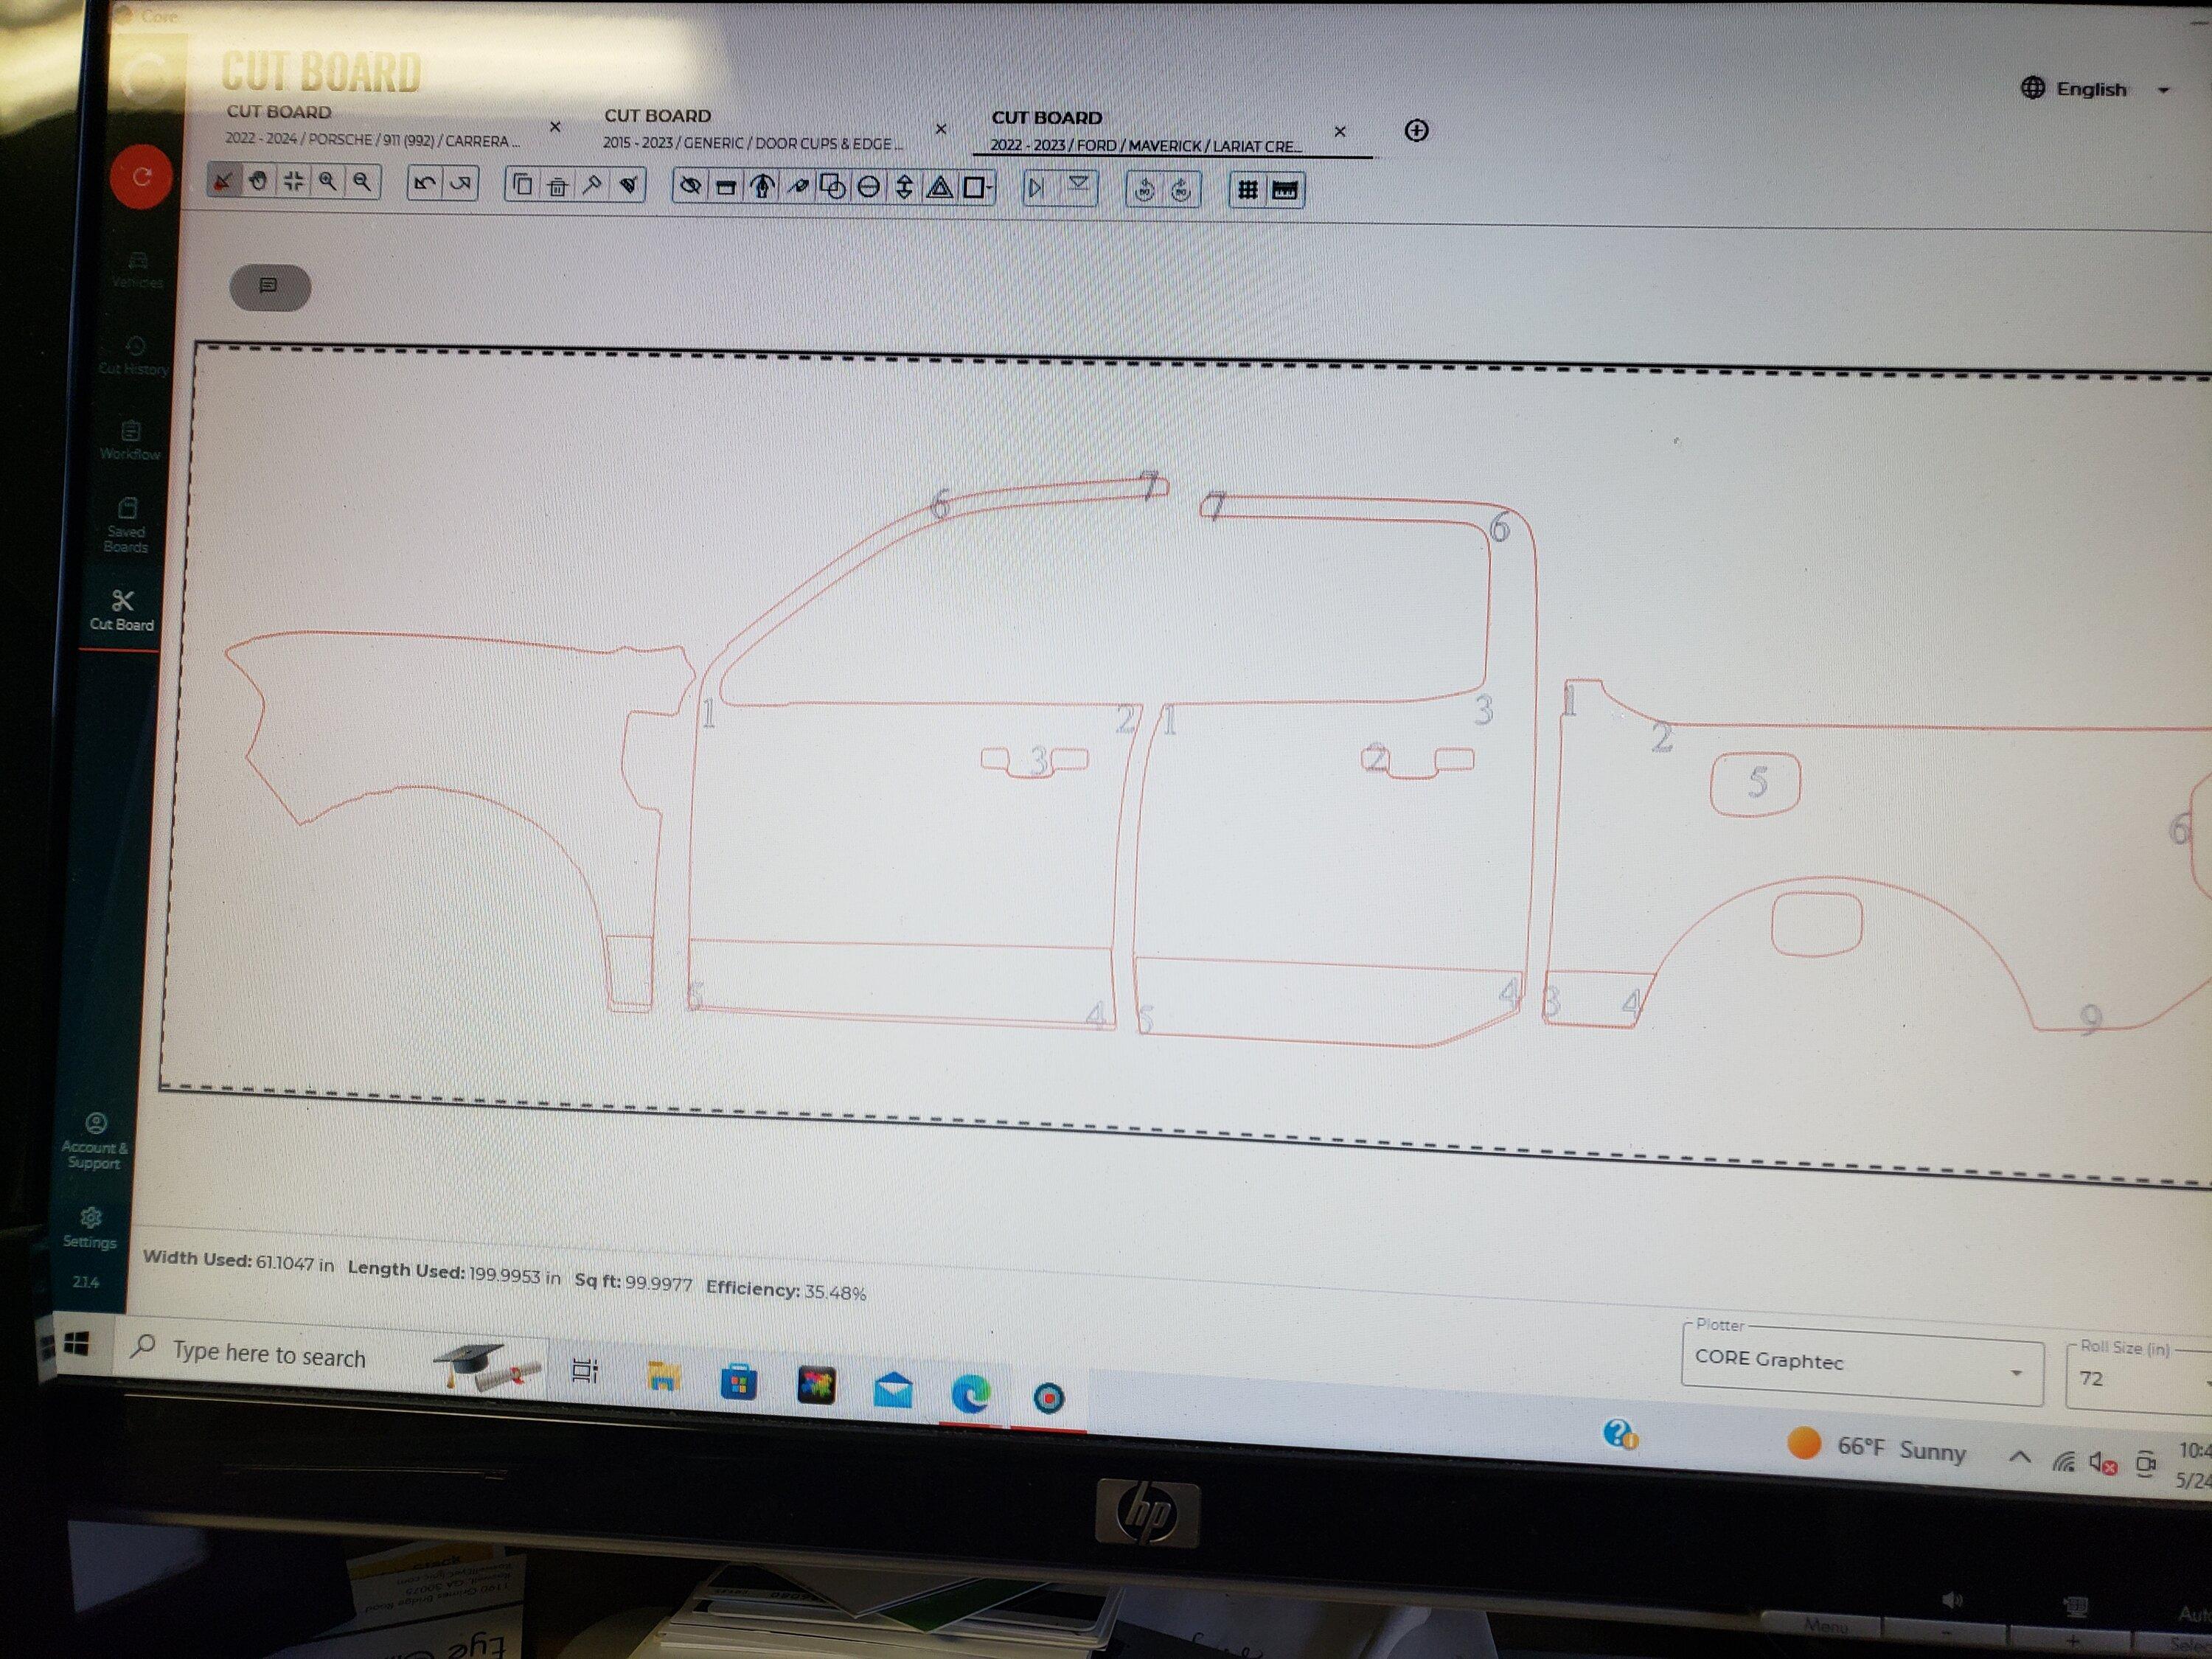The image size is (2212, 1659).
Task: Switch to Generic Door Cups tab
Action: click(752, 131)
